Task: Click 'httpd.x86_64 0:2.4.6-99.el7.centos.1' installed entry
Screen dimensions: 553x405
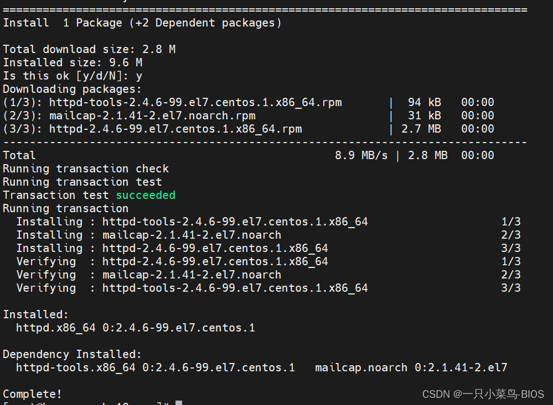Action: pyautogui.click(x=136, y=328)
